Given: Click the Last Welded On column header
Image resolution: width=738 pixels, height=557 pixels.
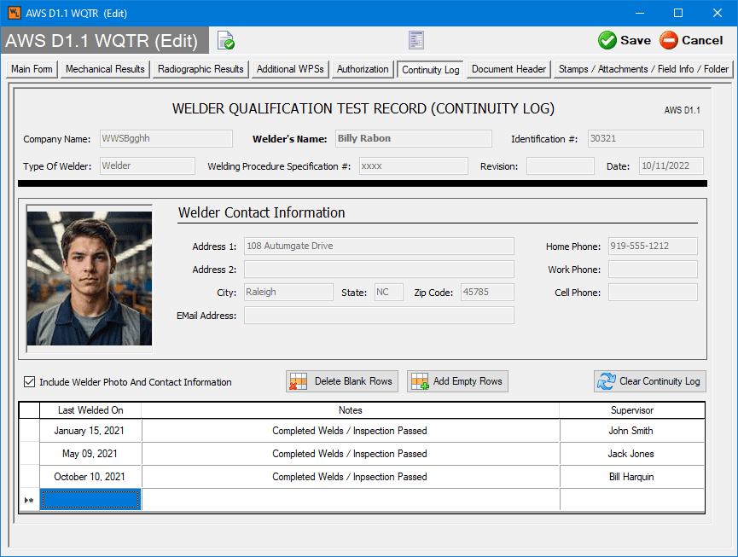Looking at the screenshot, I should [x=90, y=410].
